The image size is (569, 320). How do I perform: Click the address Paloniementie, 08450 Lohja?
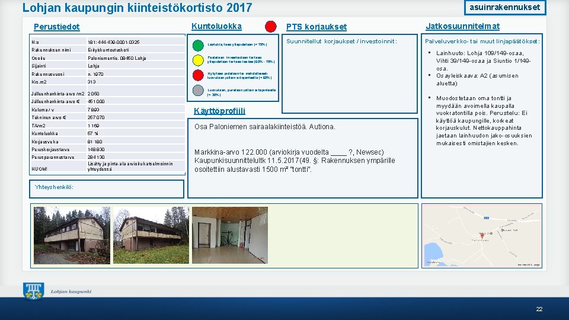coord(117,58)
